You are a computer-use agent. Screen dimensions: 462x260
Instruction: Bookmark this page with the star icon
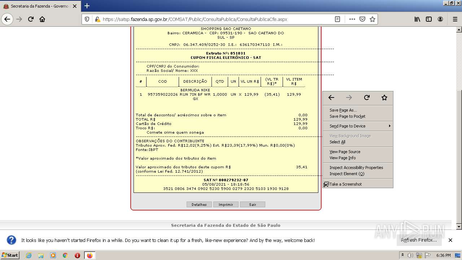point(372,19)
